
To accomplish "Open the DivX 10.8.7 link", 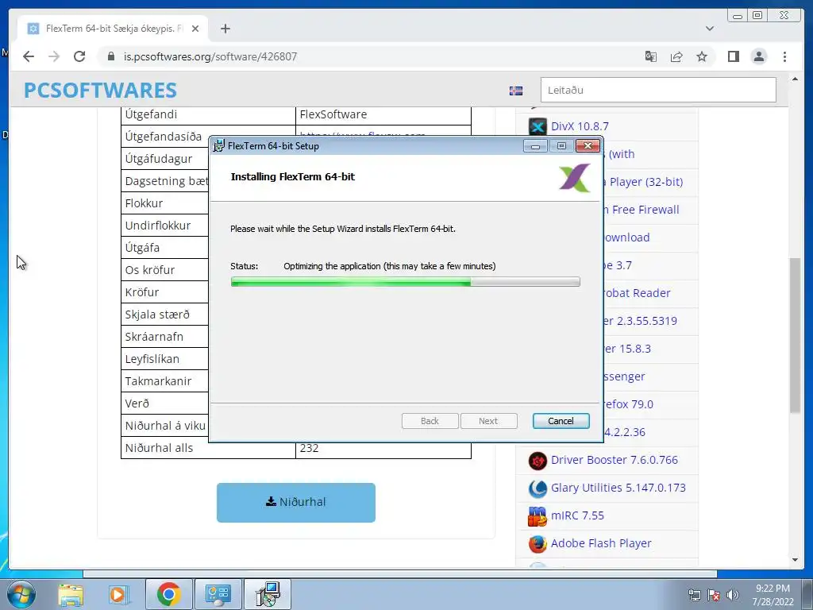I will point(580,126).
